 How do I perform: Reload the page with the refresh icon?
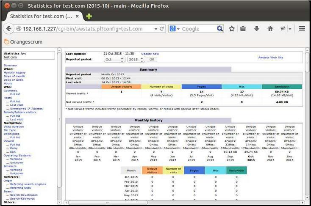[x=162, y=29]
